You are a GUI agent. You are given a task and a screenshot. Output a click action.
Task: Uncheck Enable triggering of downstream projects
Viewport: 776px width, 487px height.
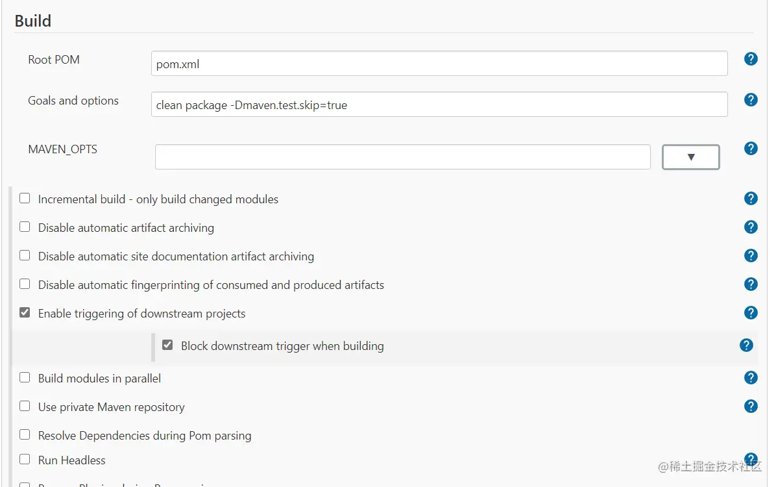[25, 313]
